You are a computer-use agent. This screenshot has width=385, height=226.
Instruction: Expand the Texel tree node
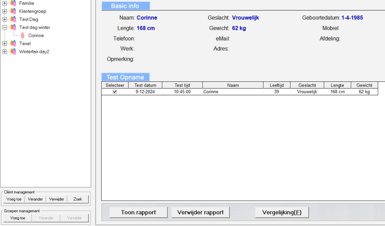pyautogui.click(x=5, y=44)
